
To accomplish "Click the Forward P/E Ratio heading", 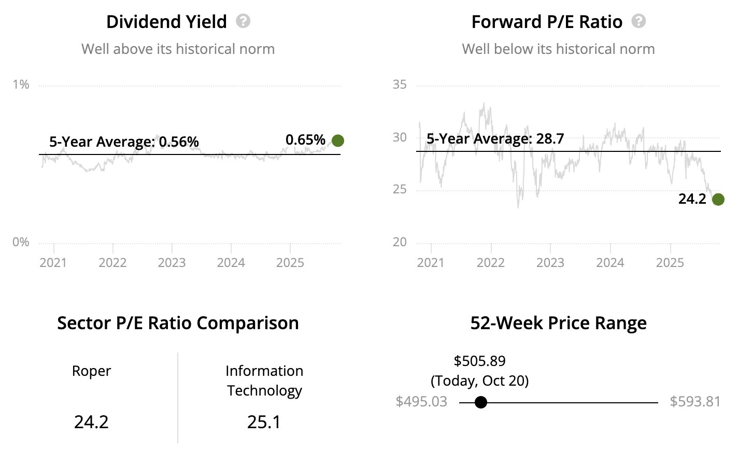I will point(547,22).
